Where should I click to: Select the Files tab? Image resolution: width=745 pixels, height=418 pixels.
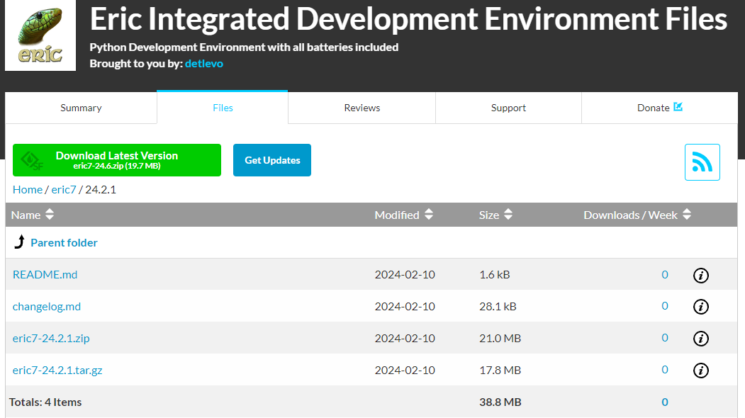(223, 108)
